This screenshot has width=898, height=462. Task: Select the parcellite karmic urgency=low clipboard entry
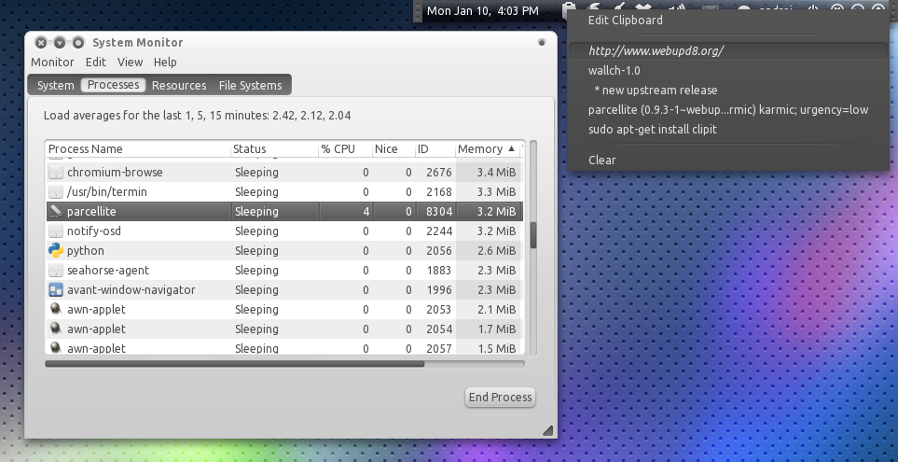pyautogui.click(x=728, y=109)
